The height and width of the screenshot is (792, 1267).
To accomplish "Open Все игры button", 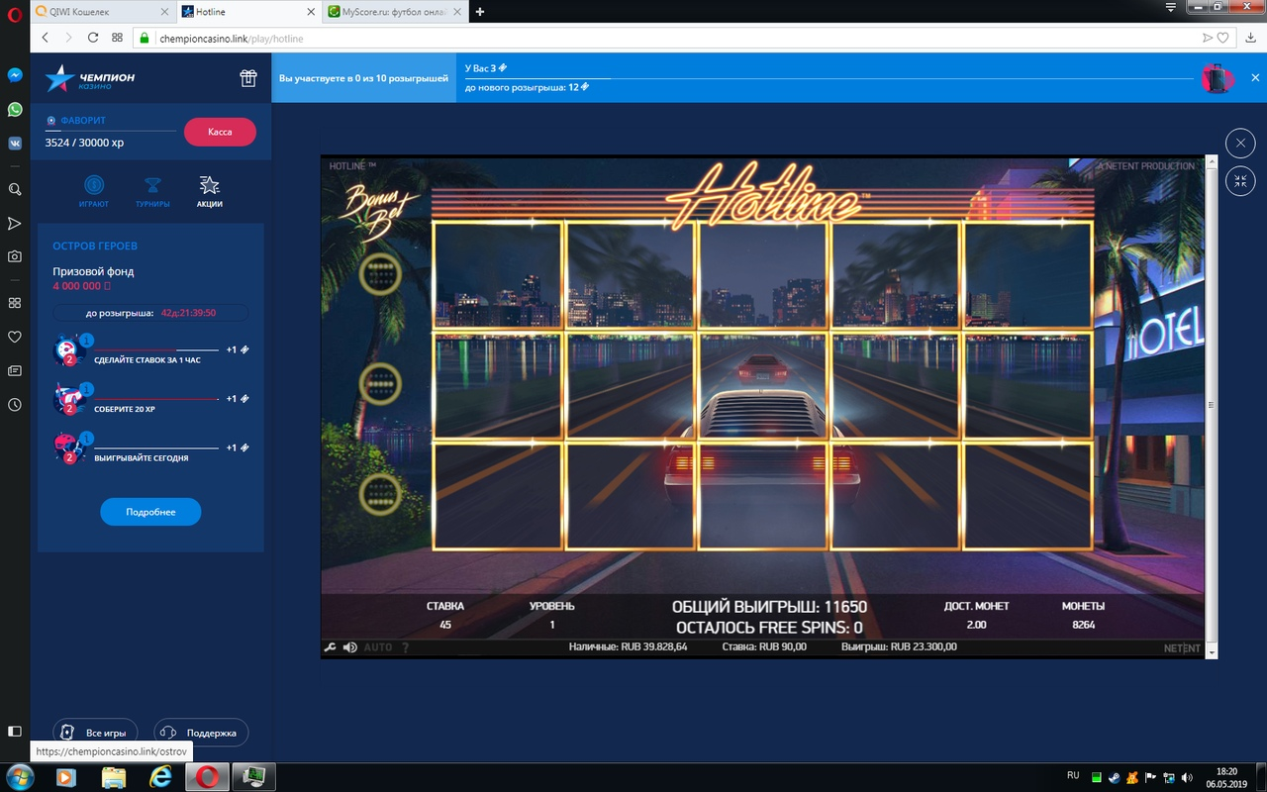I will coord(95,733).
